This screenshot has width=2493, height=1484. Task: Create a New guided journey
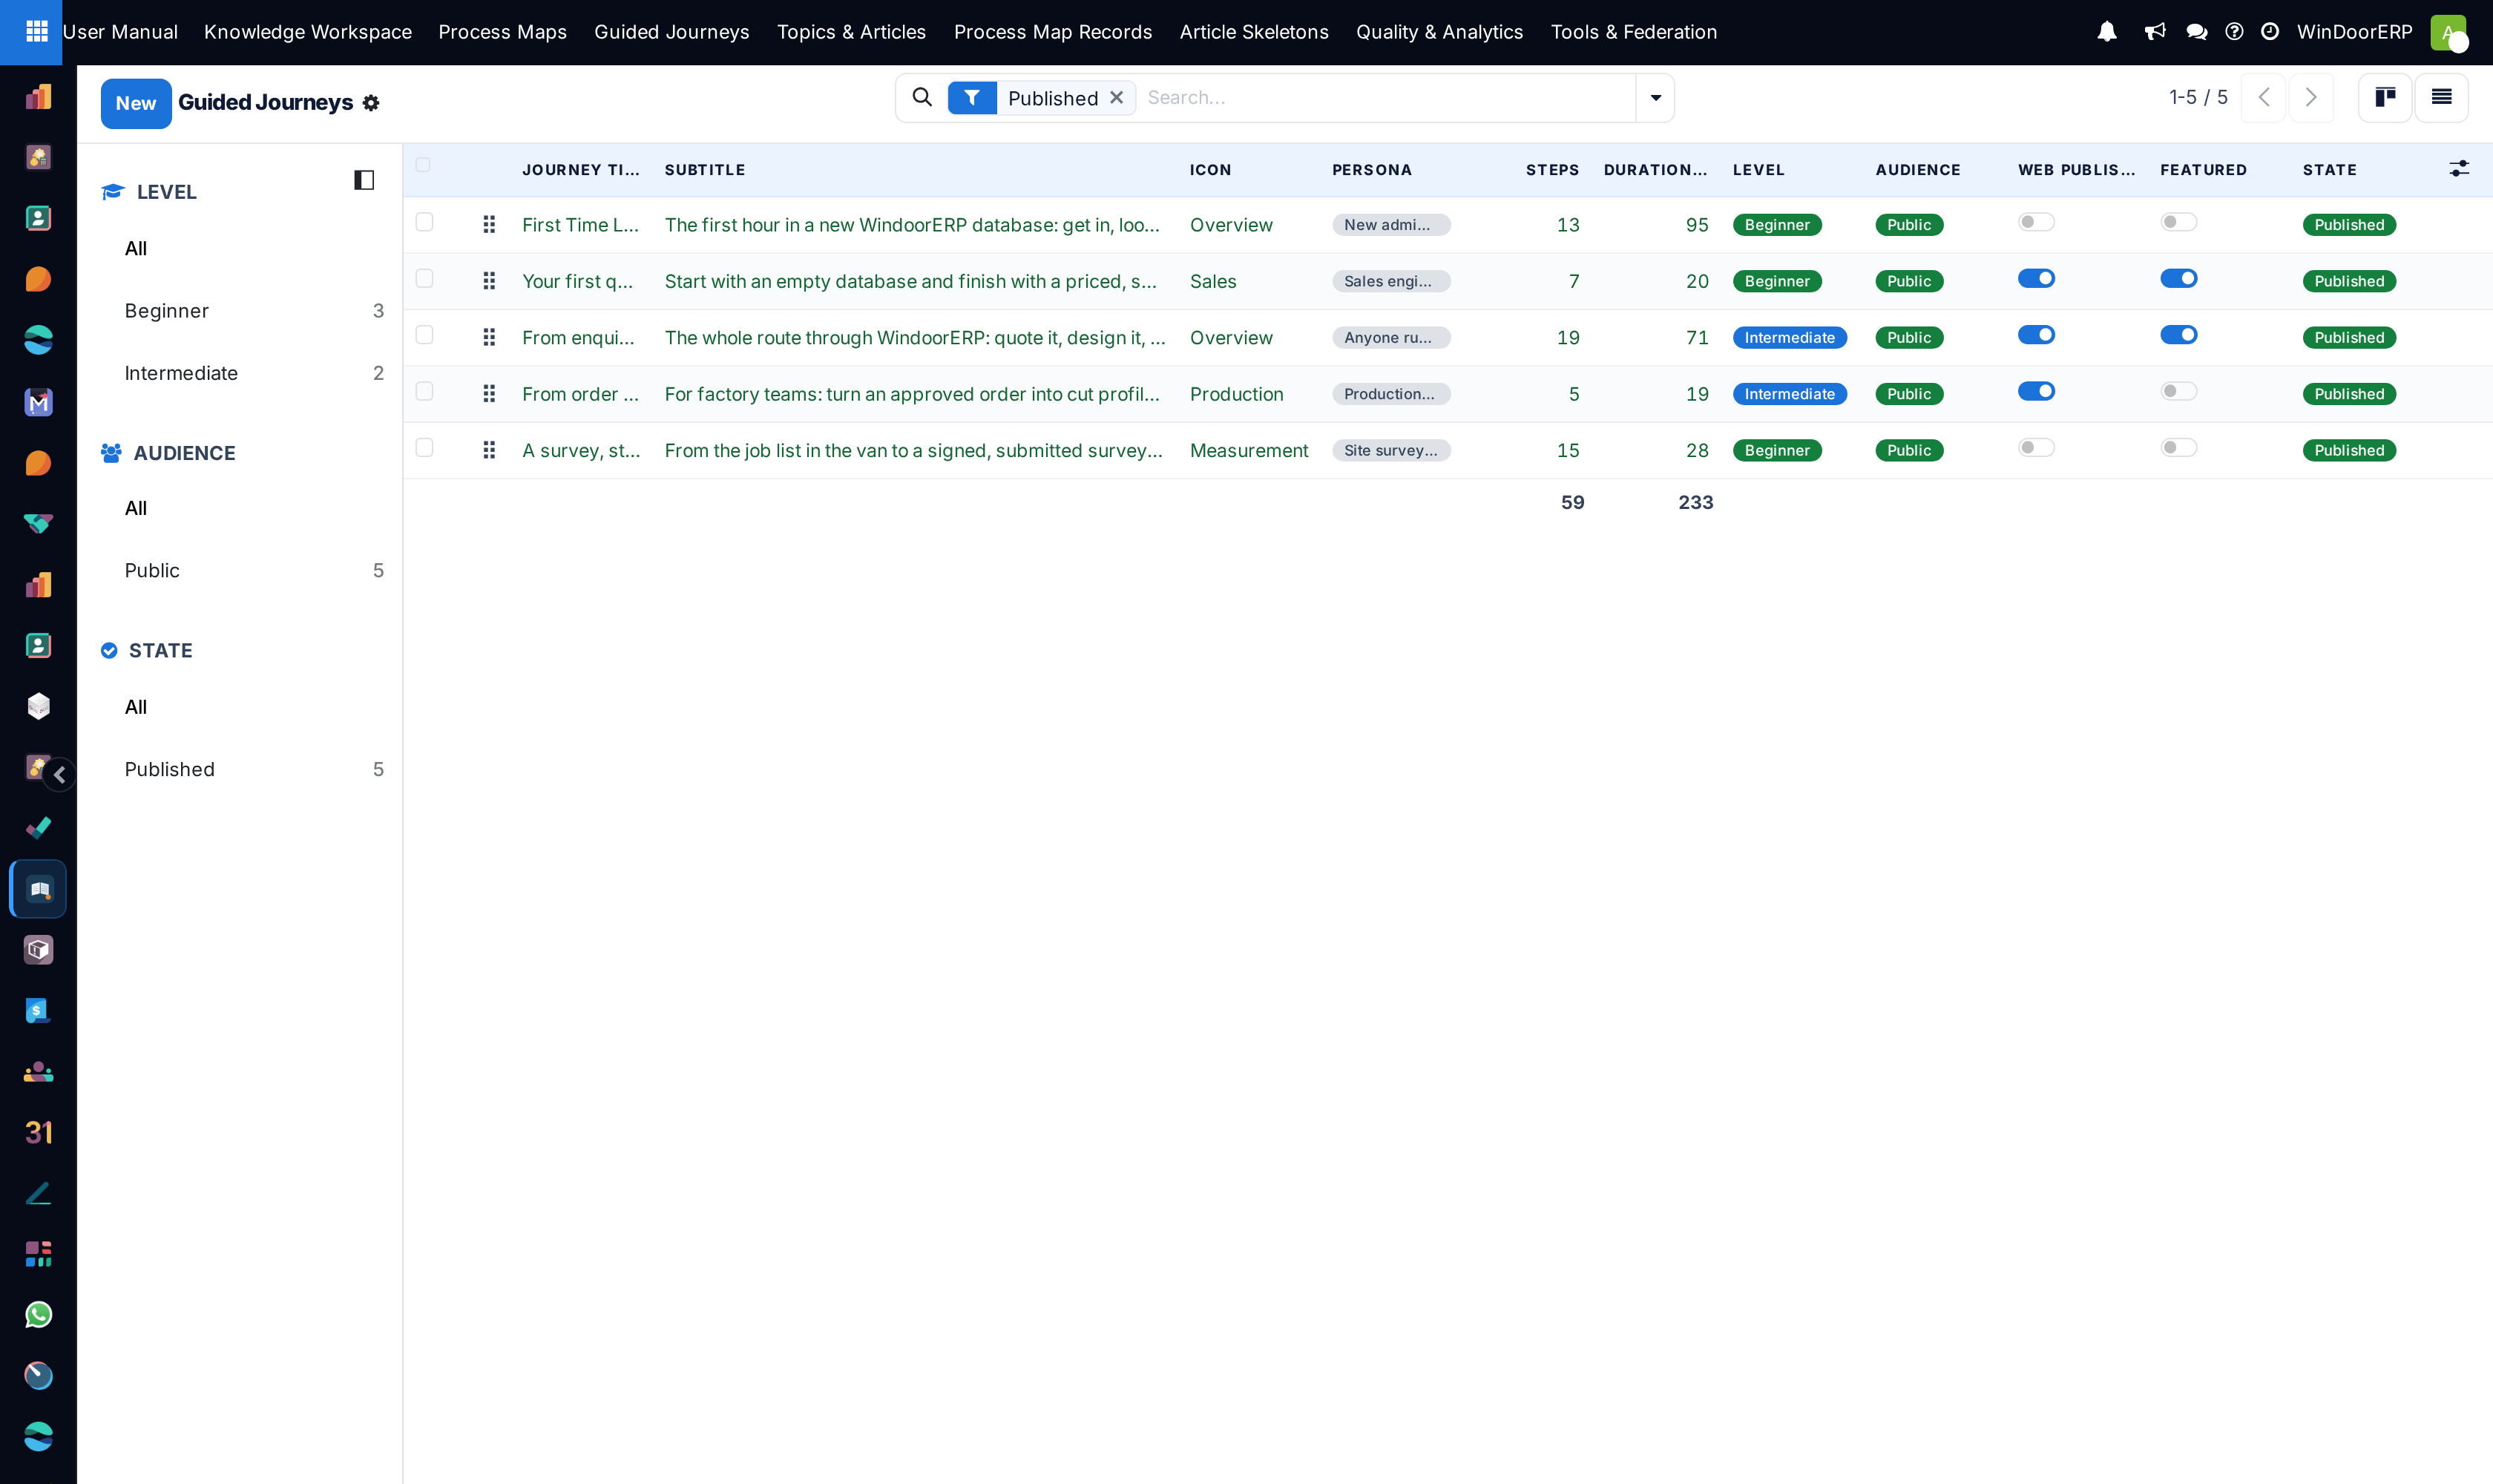[x=136, y=103]
